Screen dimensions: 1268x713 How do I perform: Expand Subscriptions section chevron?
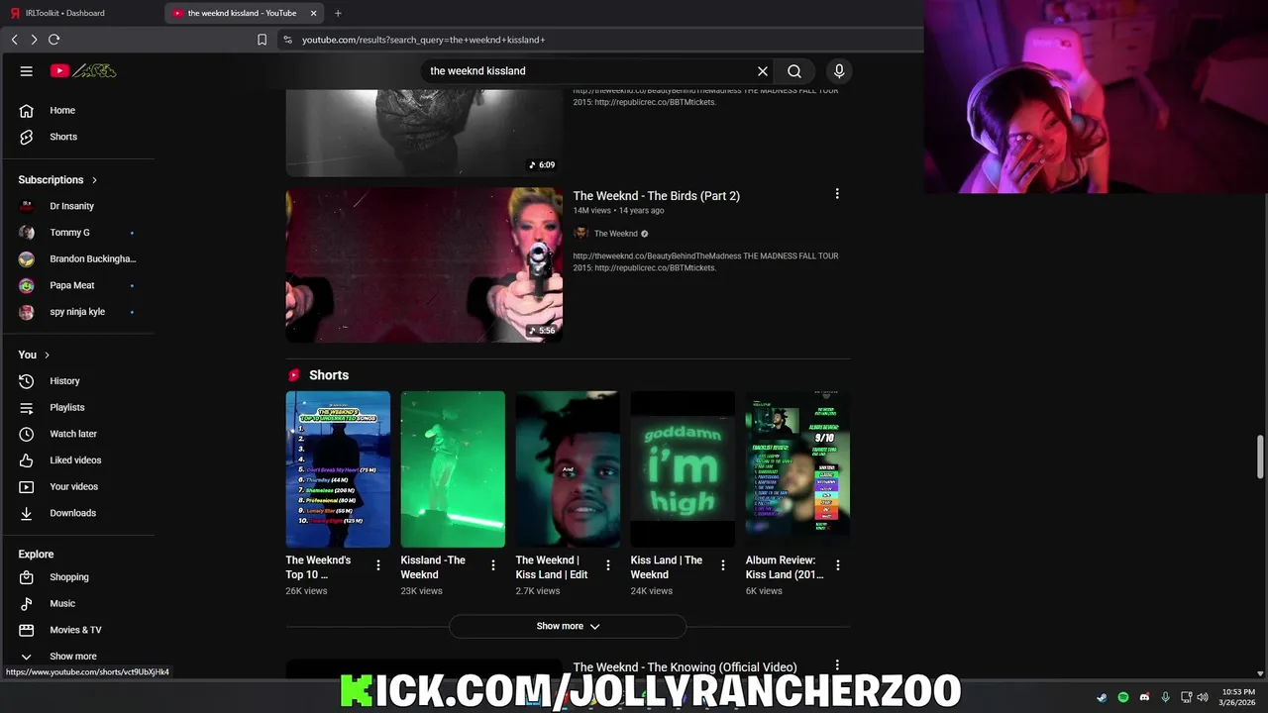click(94, 180)
